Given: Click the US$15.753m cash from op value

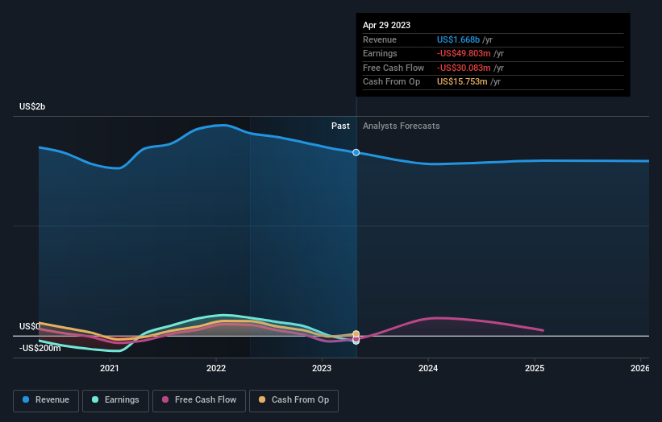Looking at the screenshot, I should pyautogui.click(x=462, y=82).
